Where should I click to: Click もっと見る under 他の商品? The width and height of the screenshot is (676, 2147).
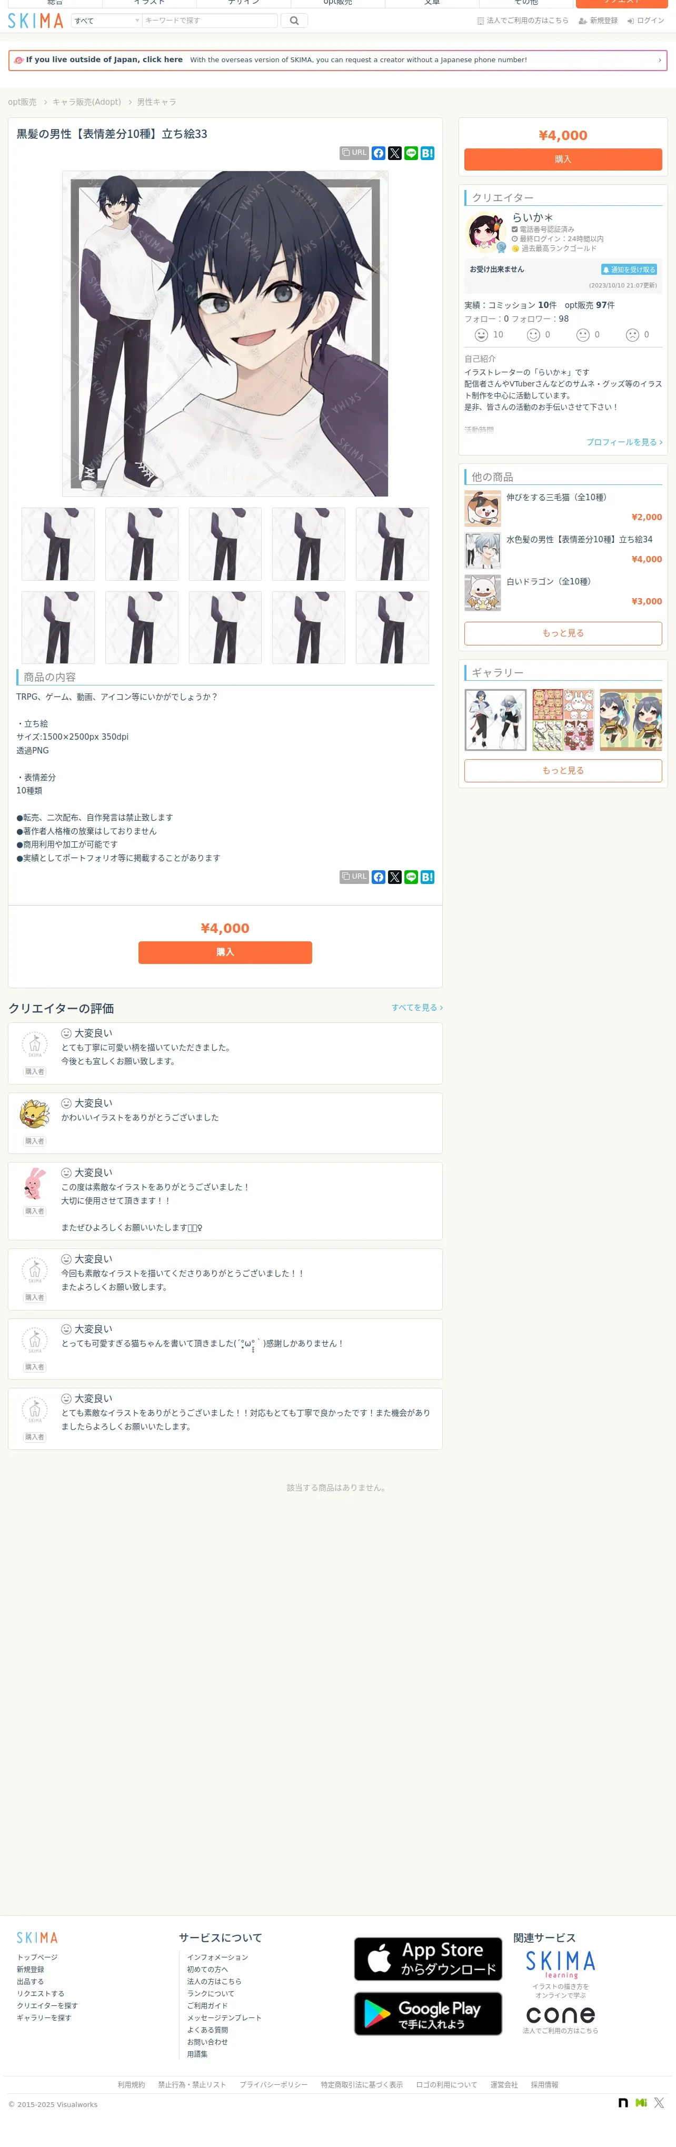(563, 633)
